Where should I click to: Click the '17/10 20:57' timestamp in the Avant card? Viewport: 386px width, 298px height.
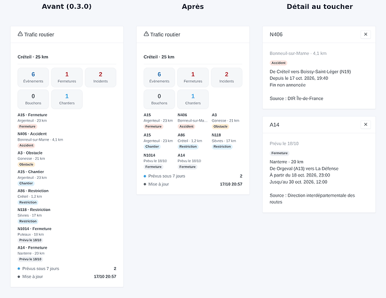coord(105,277)
